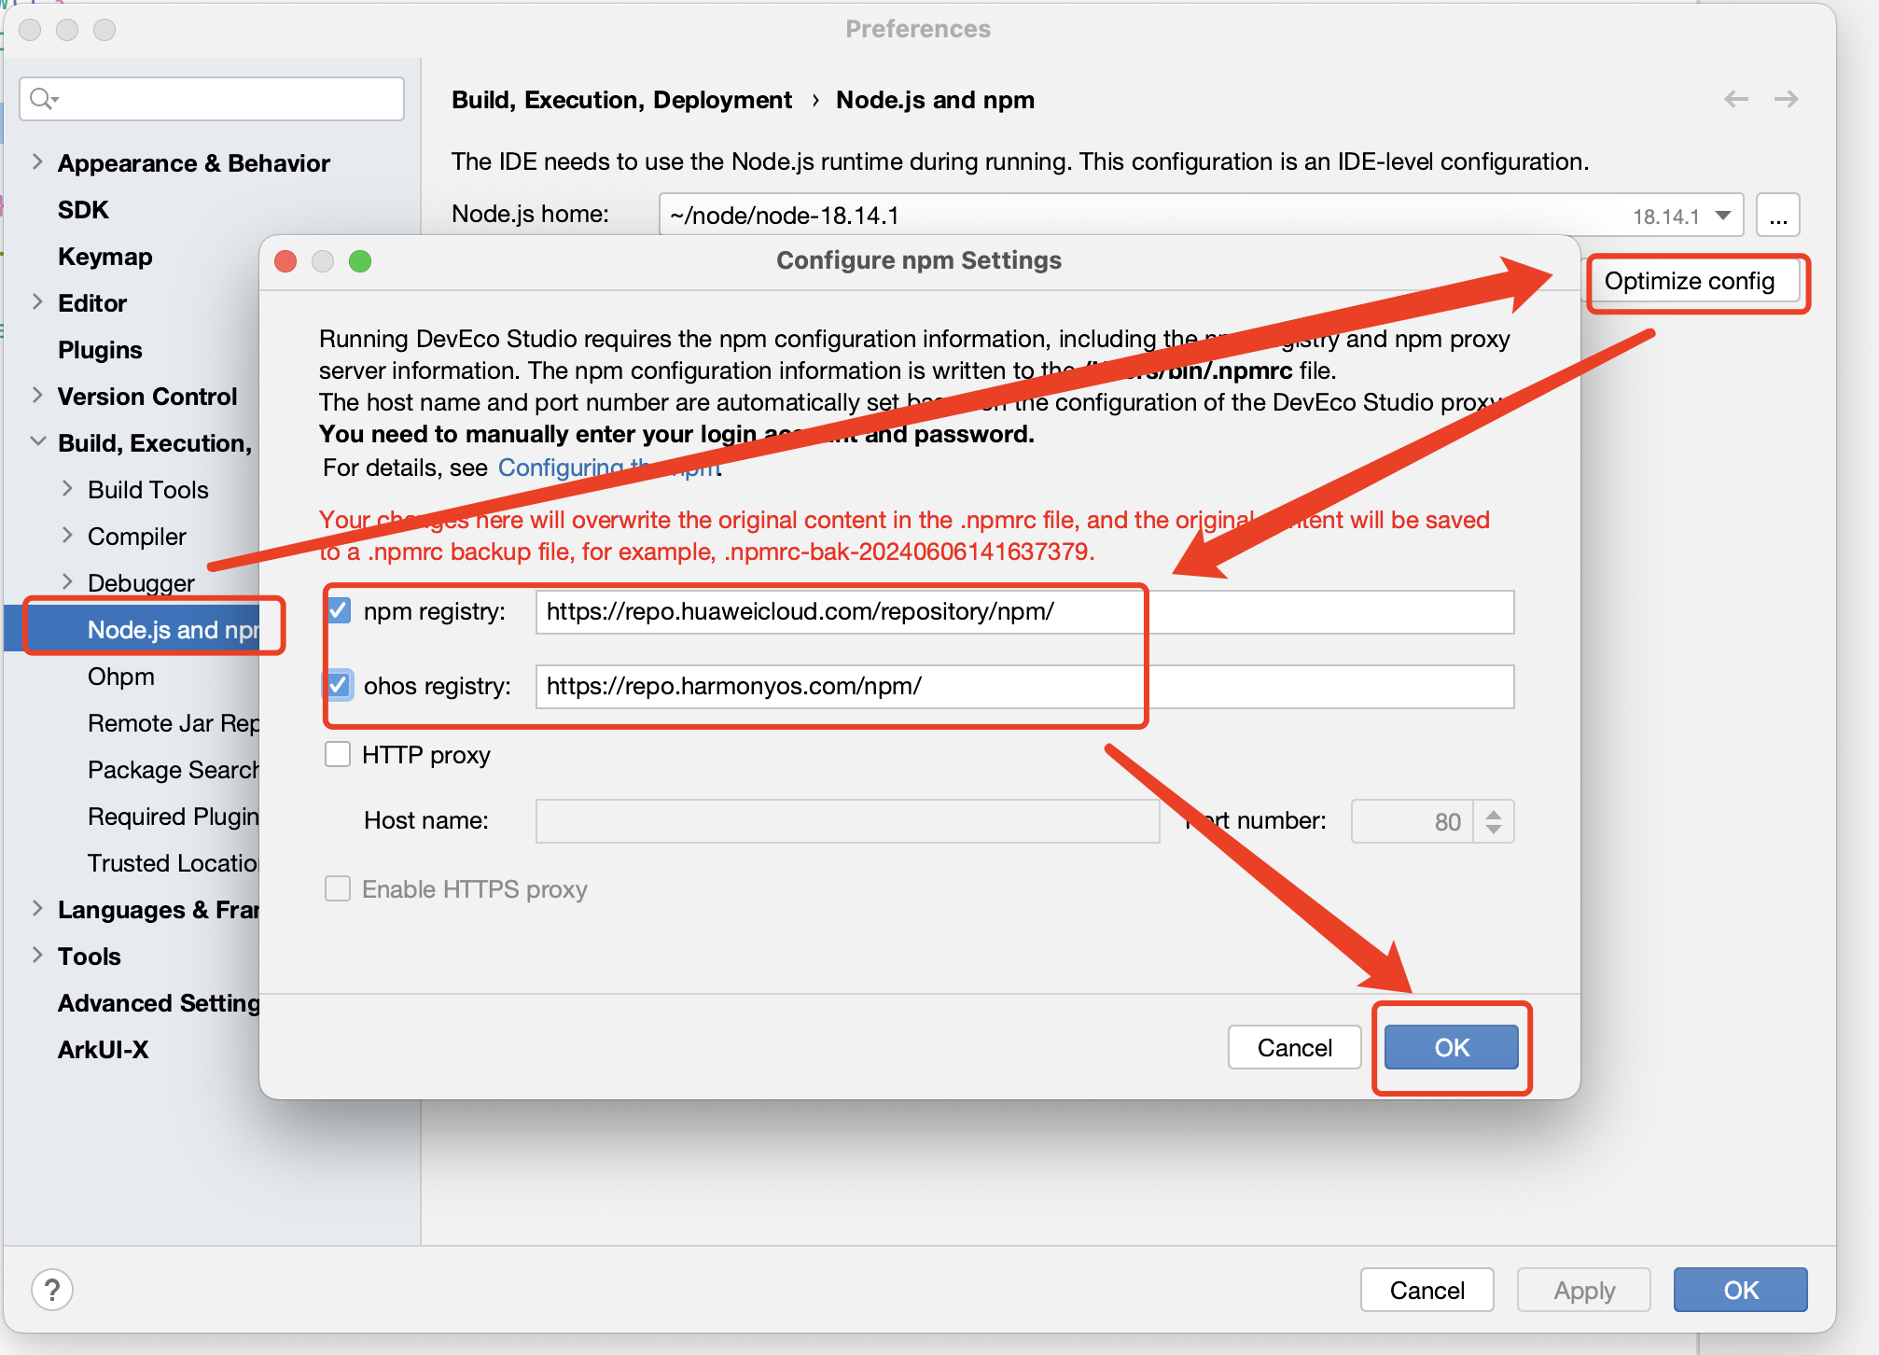Click the browse ellipsis button for Node.js home
Screen dimensions: 1879x1355
tap(1778, 216)
